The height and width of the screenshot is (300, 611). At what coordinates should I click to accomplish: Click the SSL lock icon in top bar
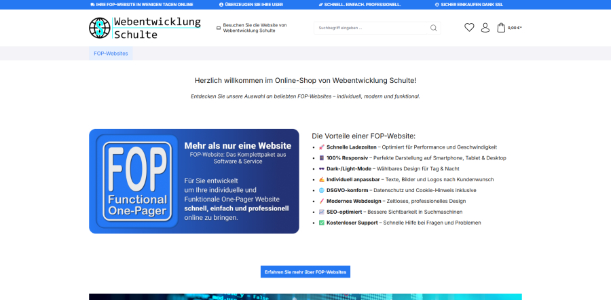(437, 4)
